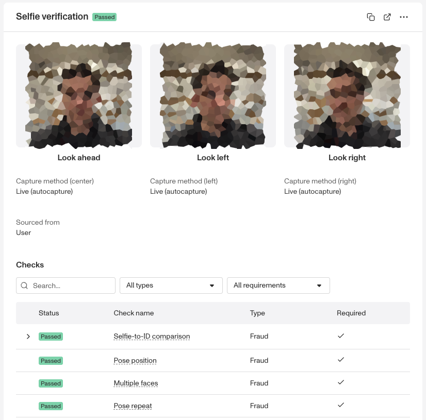The height and width of the screenshot is (420, 426).
Task: Expand the Selfie-to-ID comparison check row
Action: coord(28,337)
